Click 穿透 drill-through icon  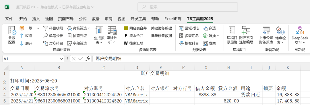point(205,28)
